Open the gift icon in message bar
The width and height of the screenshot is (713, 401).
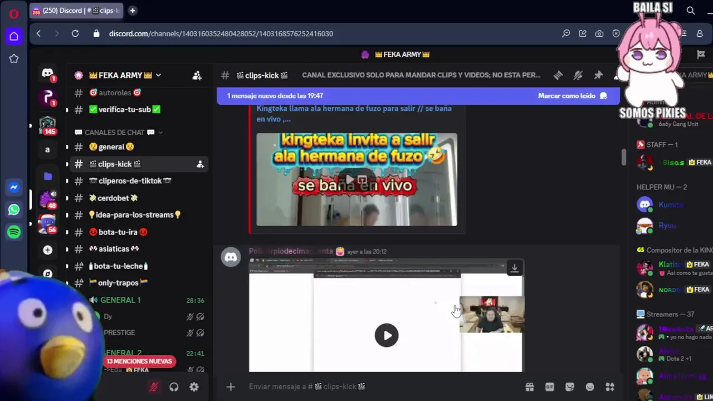tap(529, 387)
